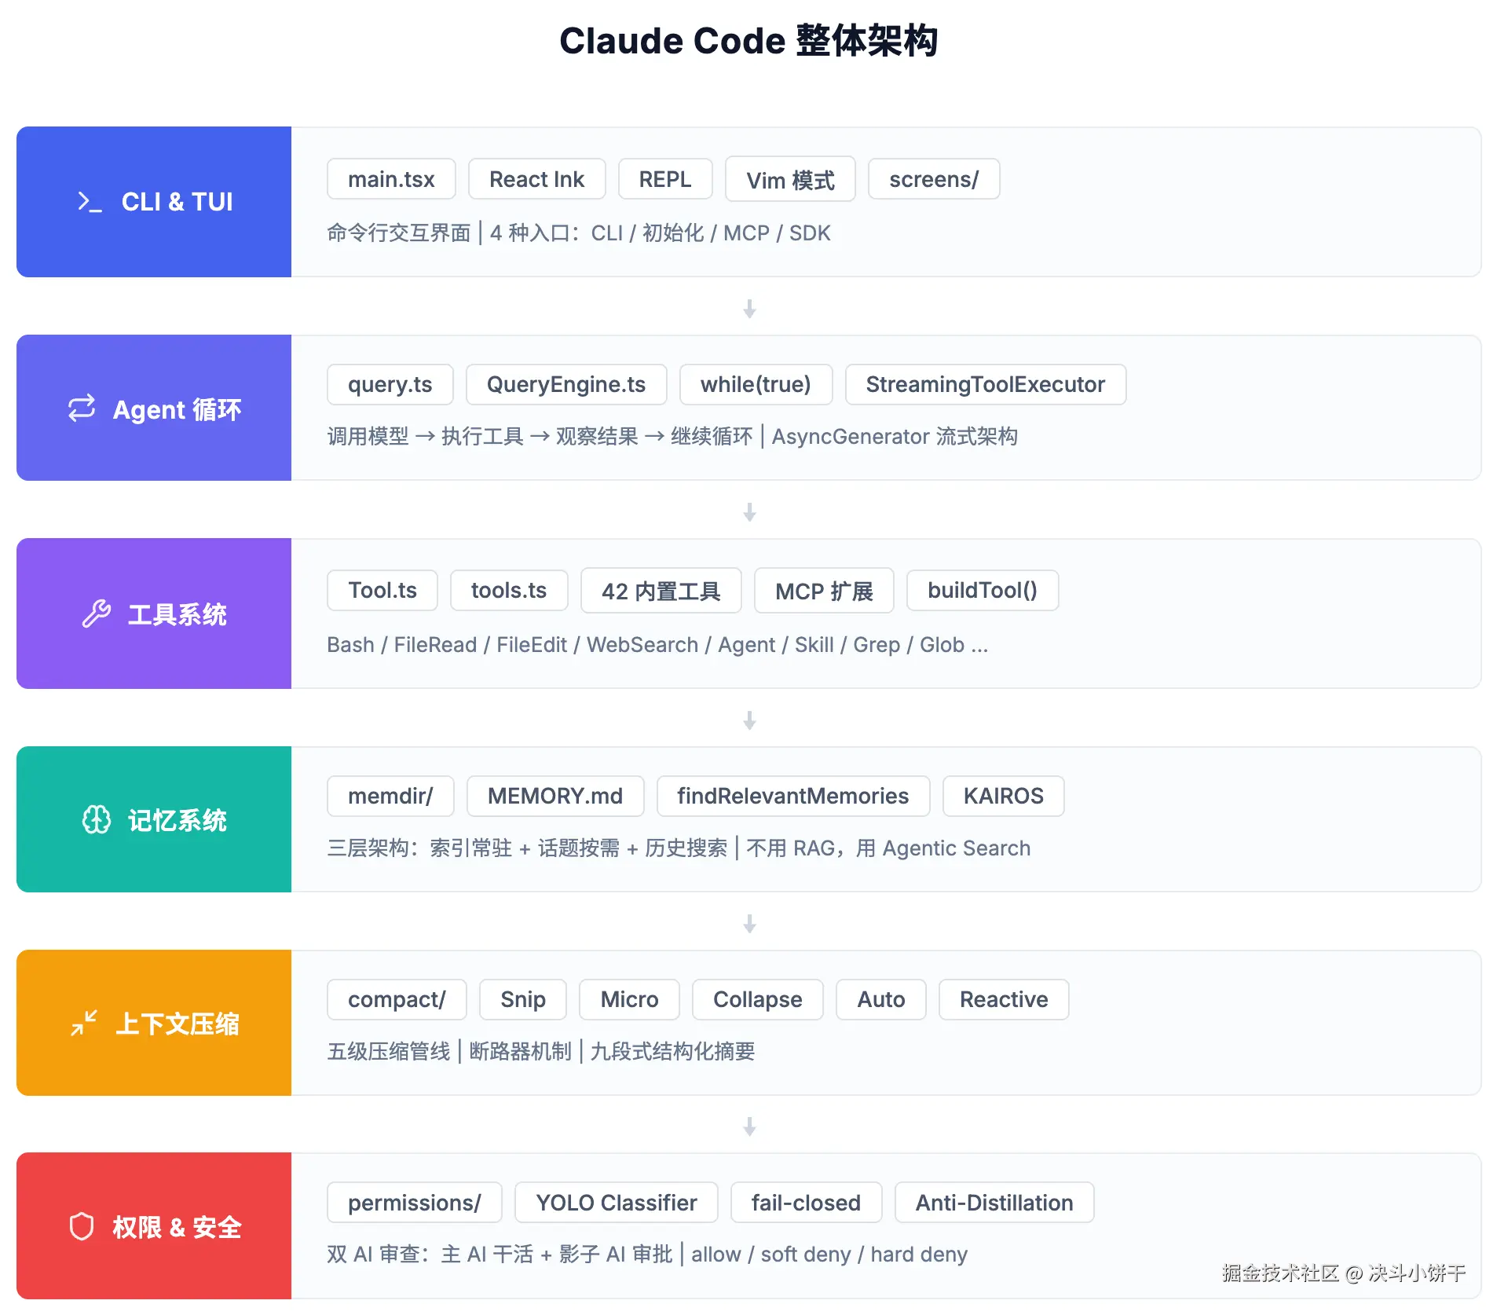Click the YOLO Classifier pill
This screenshot has width=1497, height=1315.
click(616, 1202)
